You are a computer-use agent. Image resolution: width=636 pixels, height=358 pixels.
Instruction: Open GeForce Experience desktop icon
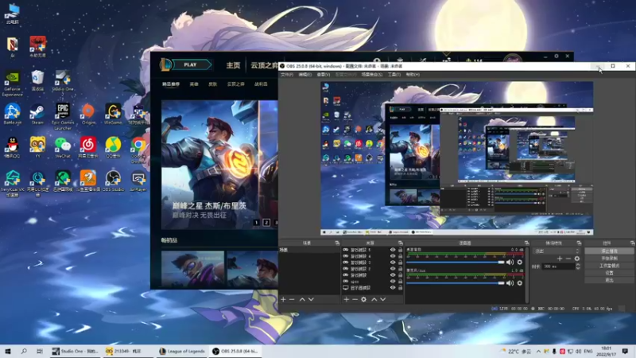[x=12, y=84]
